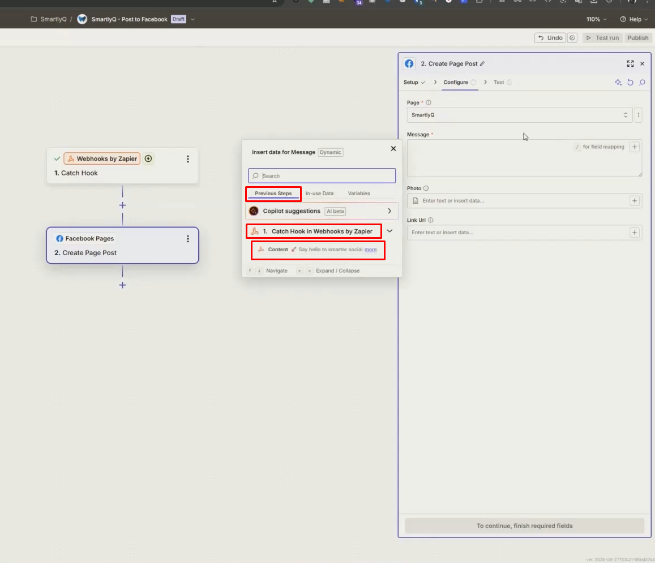Insert the Content field from the webhook
The image size is (655, 563).
pos(318,250)
